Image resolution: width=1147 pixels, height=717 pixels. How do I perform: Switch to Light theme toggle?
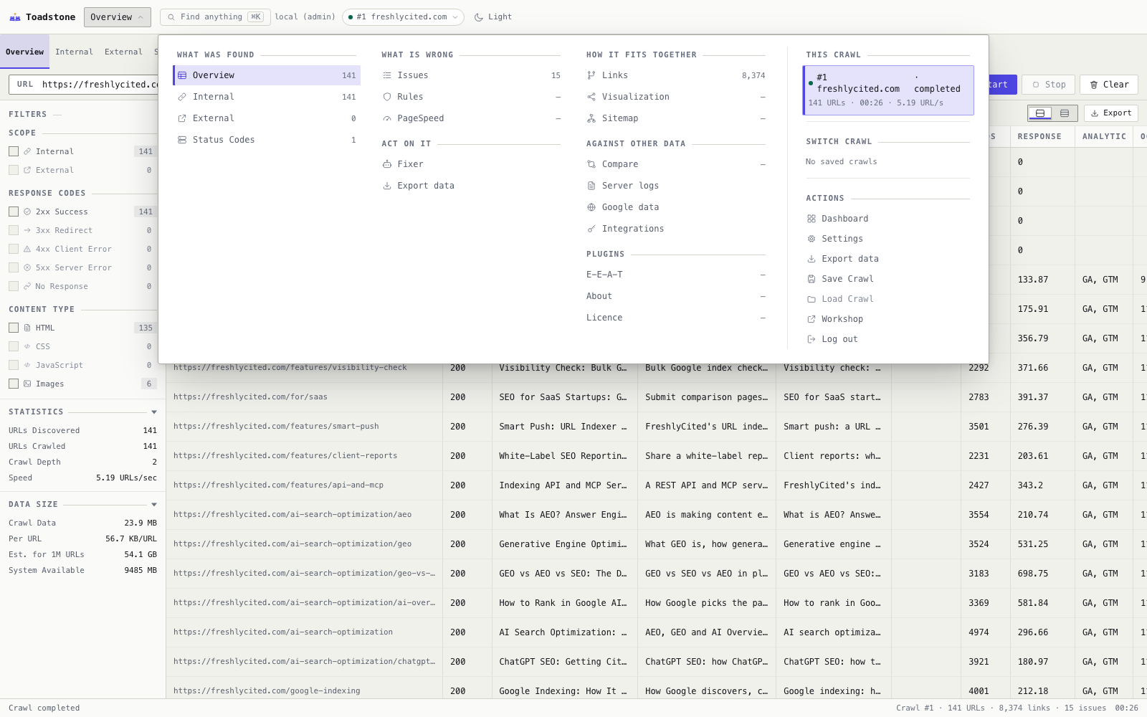click(x=493, y=17)
